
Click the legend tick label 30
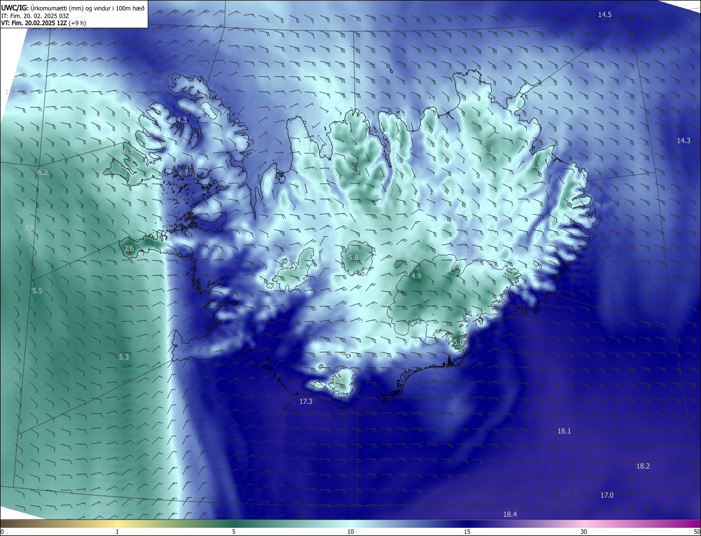coord(584,532)
